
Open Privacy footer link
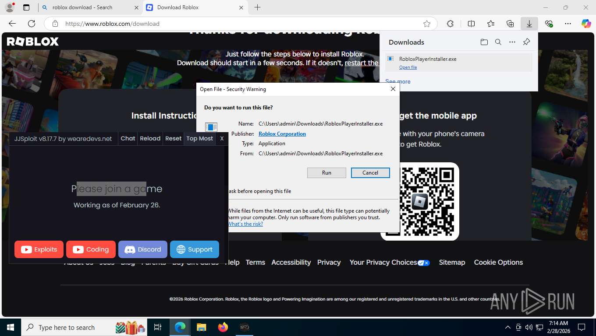329,262
